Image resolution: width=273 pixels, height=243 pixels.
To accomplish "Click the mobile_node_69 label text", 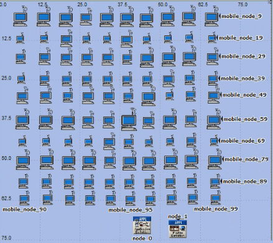I will coord(243,141).
